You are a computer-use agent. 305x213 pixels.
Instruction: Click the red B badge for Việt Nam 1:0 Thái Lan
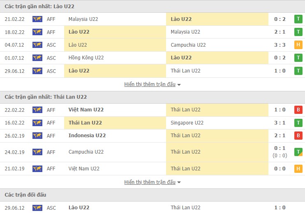click(x=298, y=110)
